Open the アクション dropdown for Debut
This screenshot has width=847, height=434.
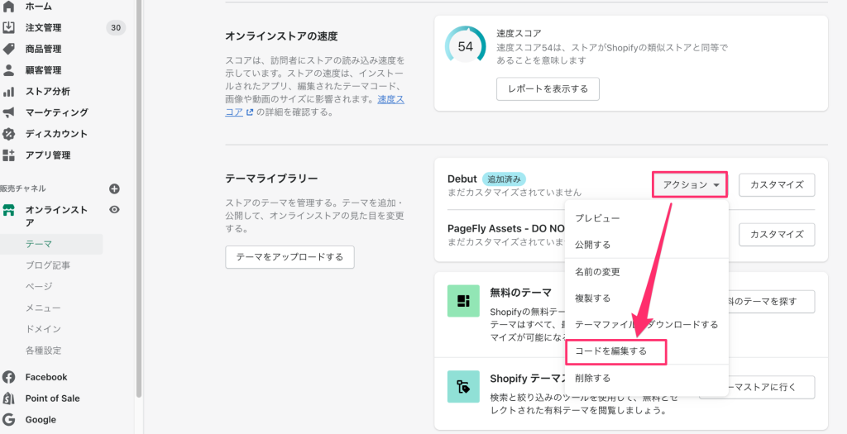click(691, 184)
